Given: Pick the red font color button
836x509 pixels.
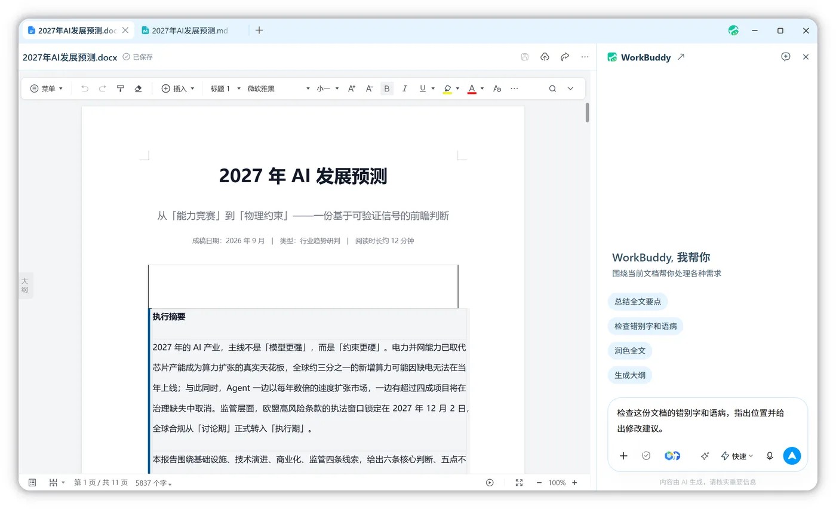Looking at the screenshot, I should pyautogui.click(x=472, y=88).
